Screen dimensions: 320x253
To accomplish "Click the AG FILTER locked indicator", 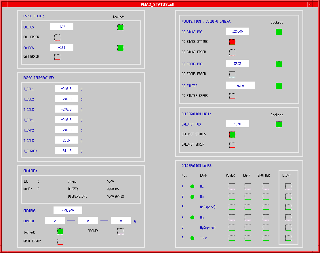I will (279, 86).
